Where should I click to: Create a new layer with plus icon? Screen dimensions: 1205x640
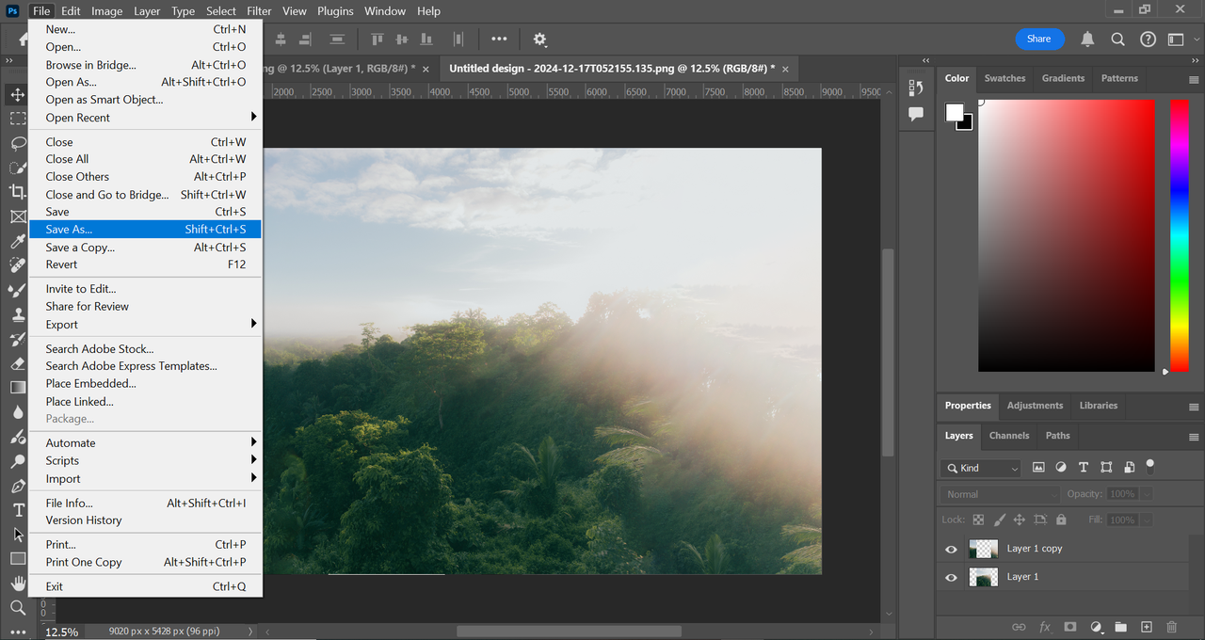click(1146, 627)
